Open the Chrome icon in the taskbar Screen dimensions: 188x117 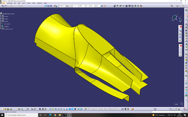point(55,115)
